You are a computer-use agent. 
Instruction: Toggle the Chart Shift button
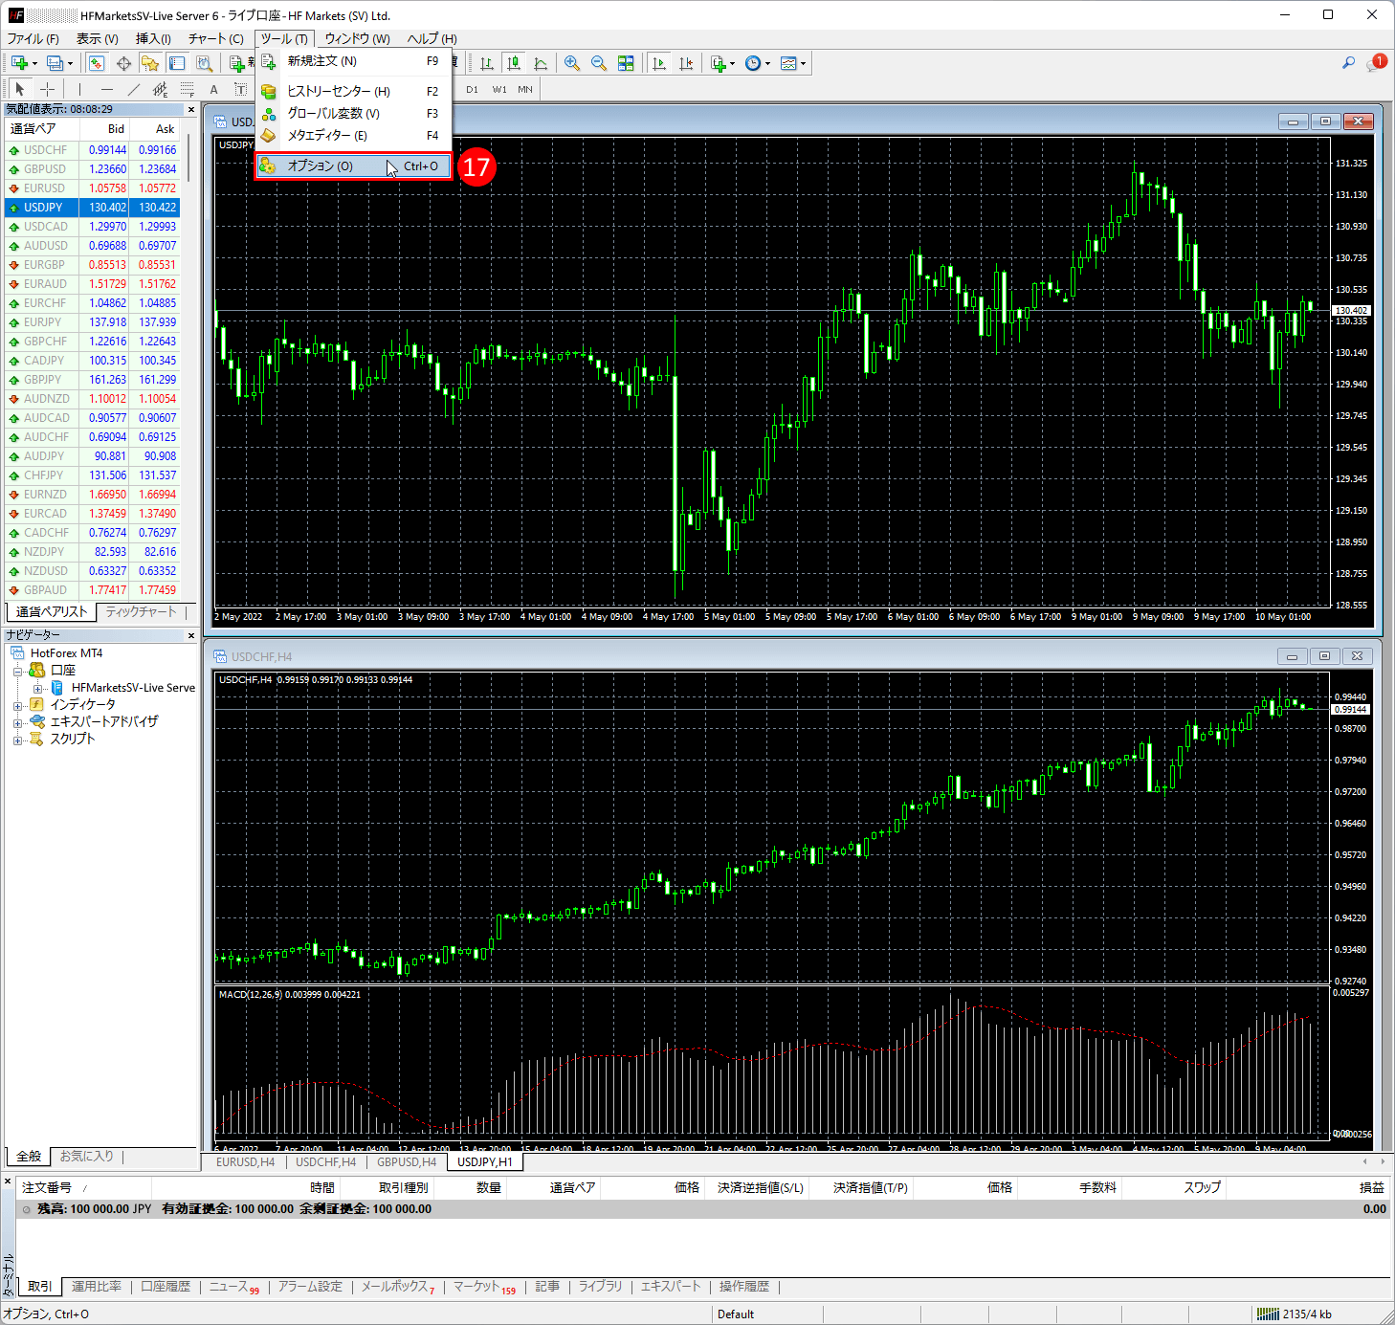coord(686,63)
